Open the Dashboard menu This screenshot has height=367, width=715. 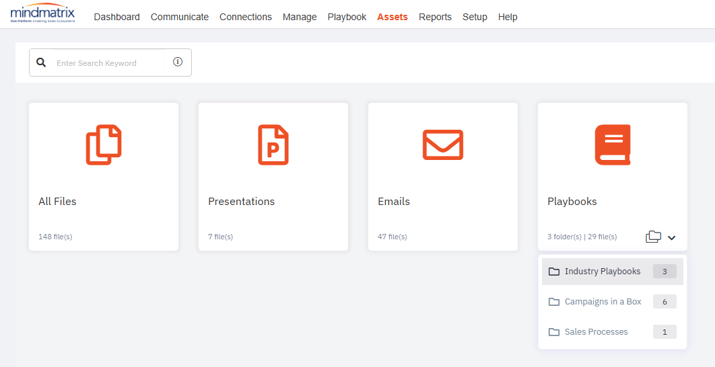[116, 17]
